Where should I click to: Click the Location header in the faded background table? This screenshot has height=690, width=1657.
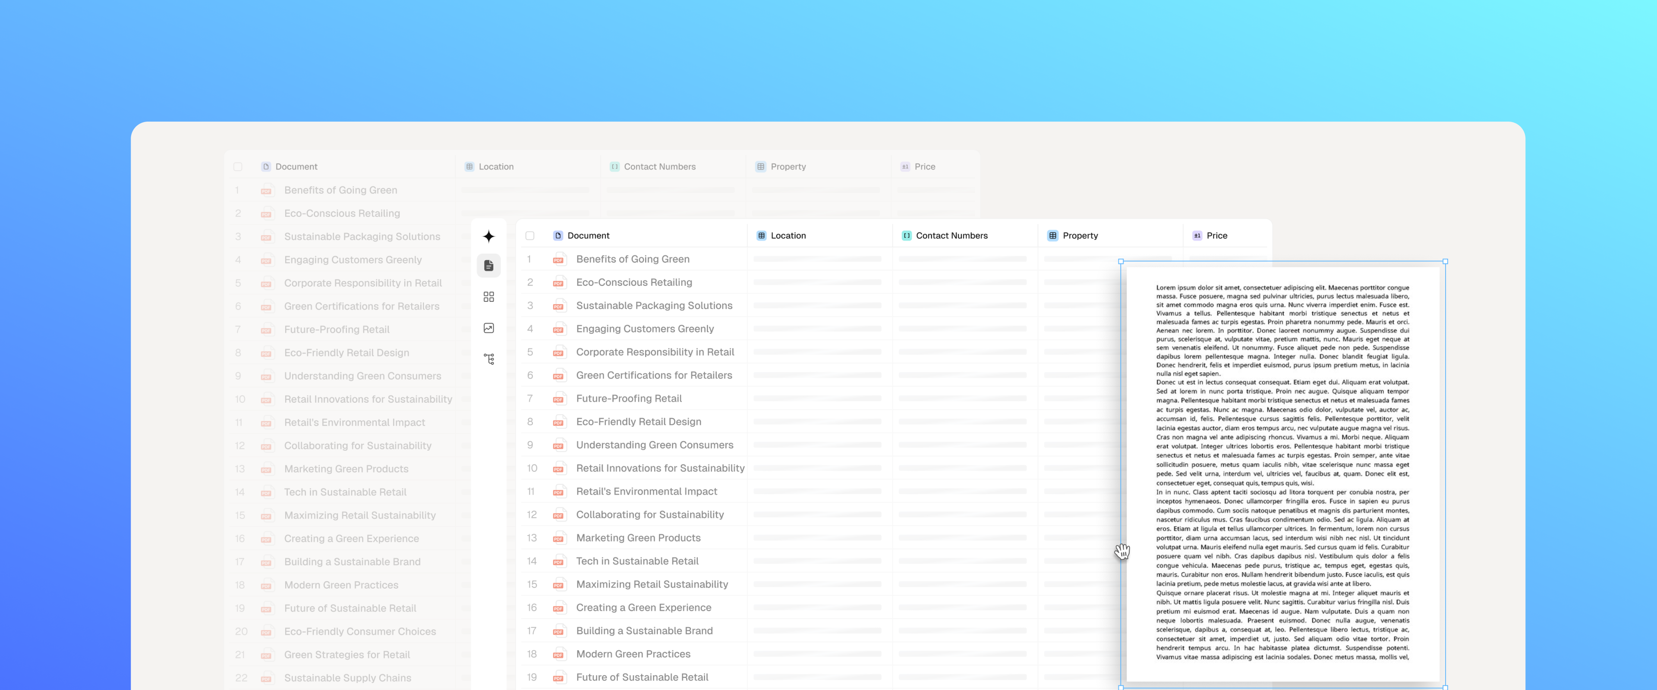pyautogui.click(x=496, y=166)
